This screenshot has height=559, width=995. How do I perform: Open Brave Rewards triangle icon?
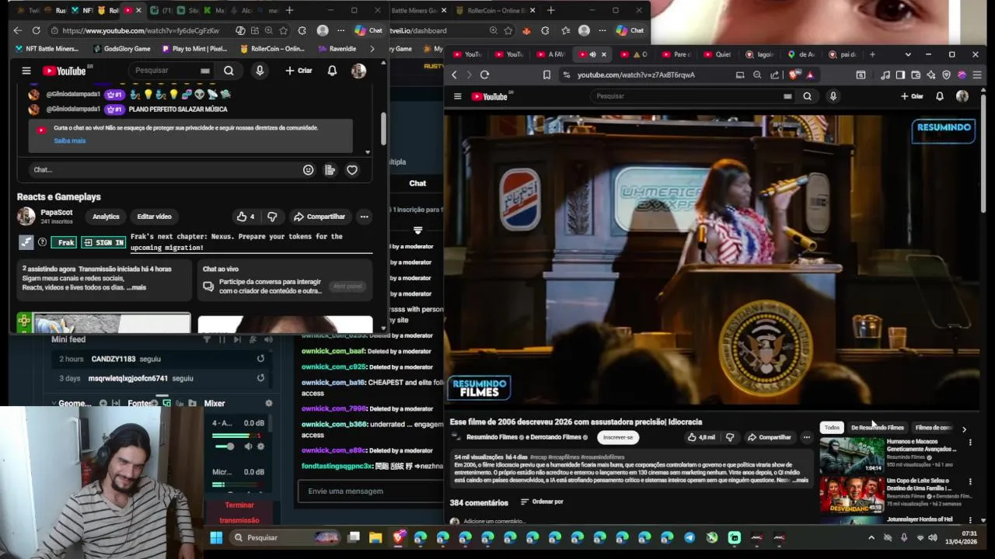tap(809, 75)
